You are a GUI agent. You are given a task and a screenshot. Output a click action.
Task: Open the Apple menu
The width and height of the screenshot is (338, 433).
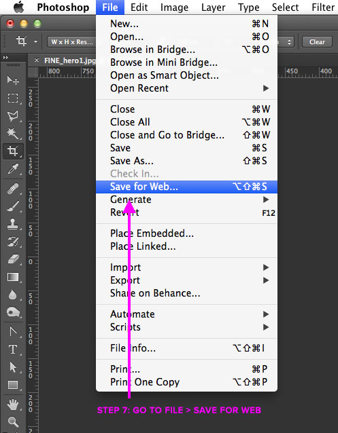coord(19,7)
